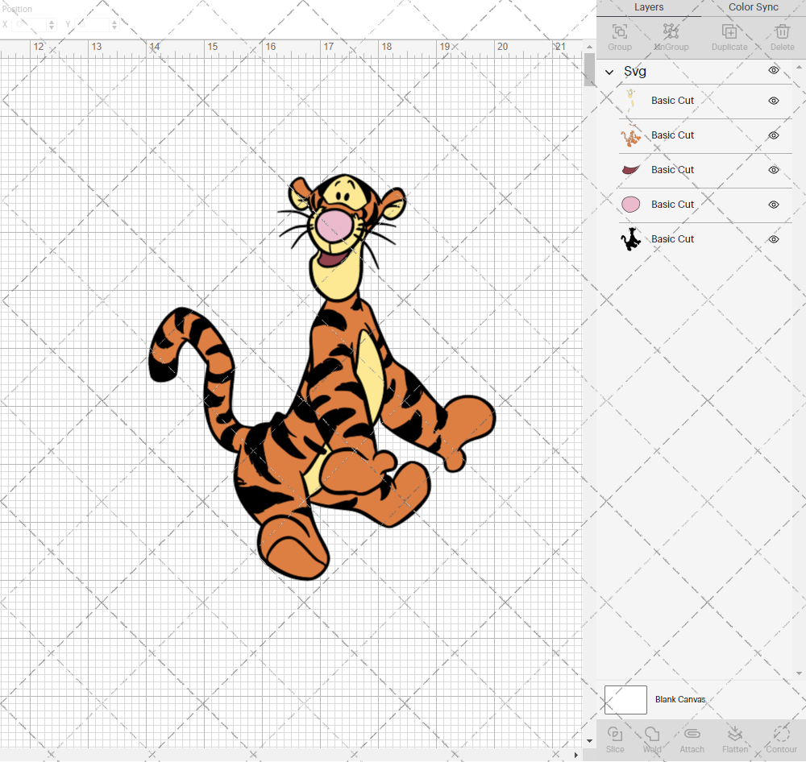Screen dimensions: 806x762
Task: Select the pink oval layer thumbnail
Action: click(631, 205)
